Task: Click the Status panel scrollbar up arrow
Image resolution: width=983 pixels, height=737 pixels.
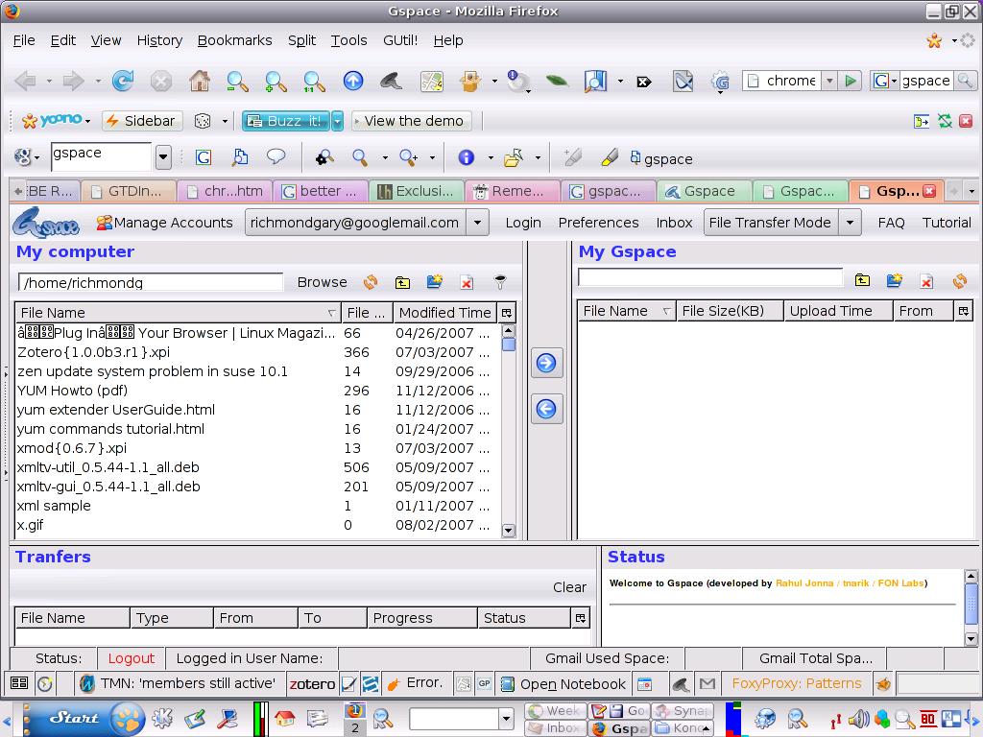Action: point(971,576)
